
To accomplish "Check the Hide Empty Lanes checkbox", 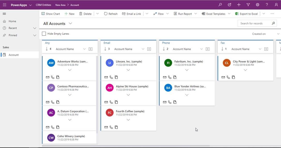I will pos(44,34).
